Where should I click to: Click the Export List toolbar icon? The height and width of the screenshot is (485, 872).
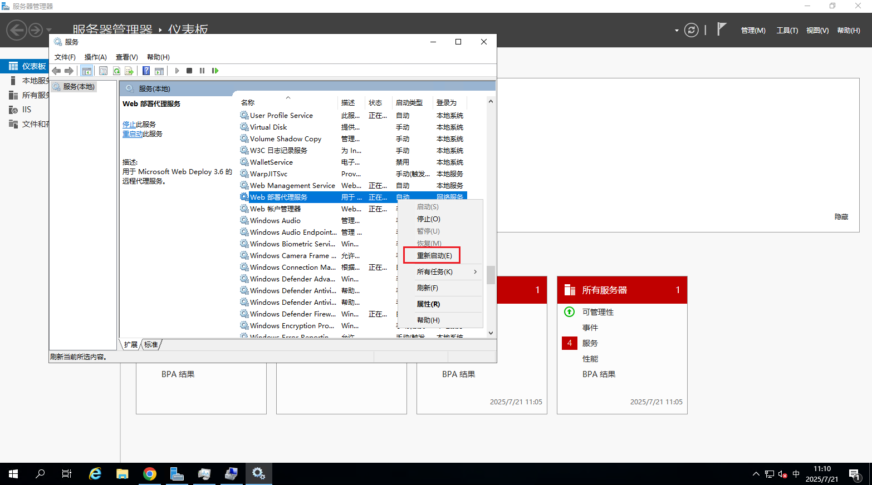click(129, 71)
